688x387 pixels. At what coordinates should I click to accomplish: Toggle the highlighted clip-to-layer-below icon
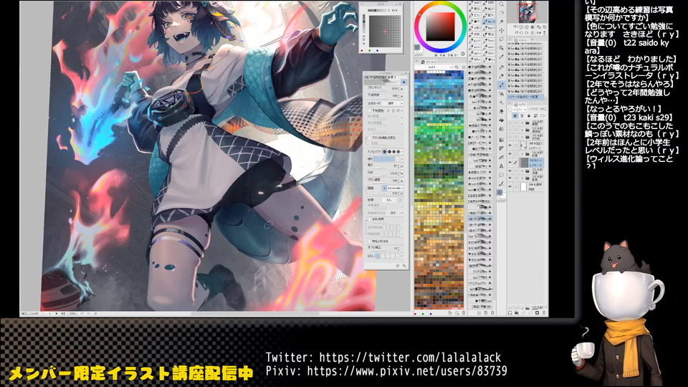tap(515, 116)
